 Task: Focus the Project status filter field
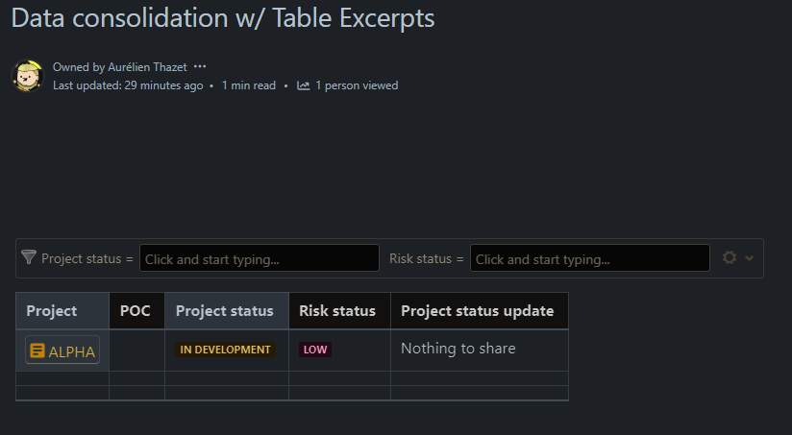pos(260,258)
